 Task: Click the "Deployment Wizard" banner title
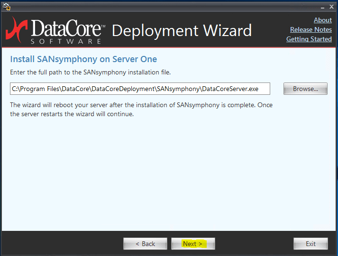coord(182,30)
